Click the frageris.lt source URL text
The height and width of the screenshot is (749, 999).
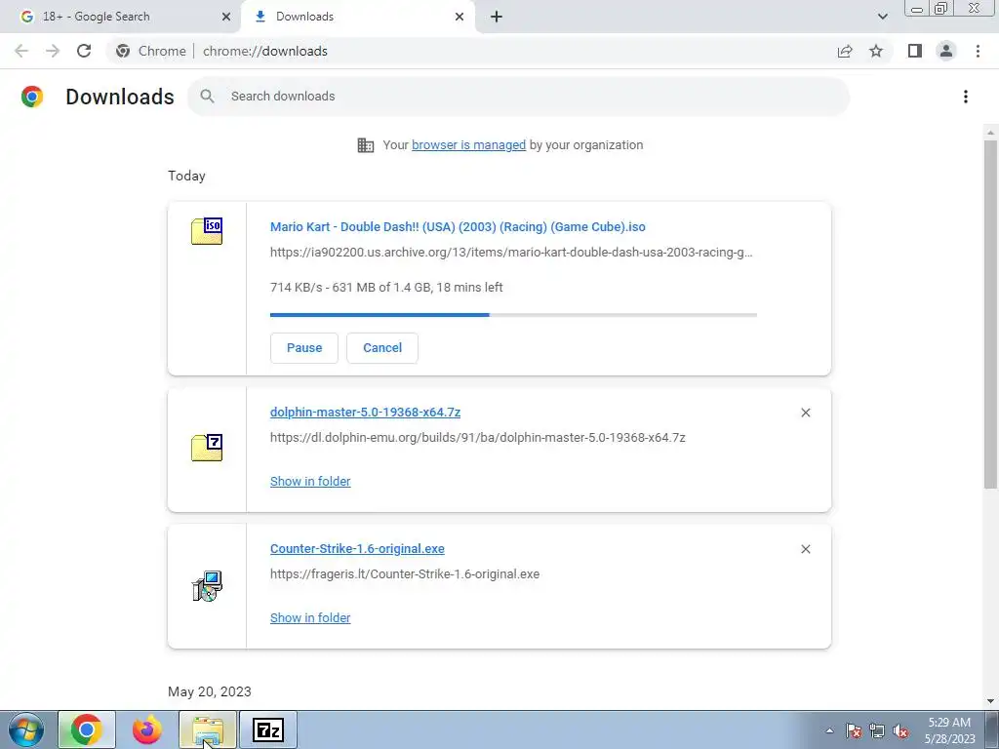[x=405, y=573]
